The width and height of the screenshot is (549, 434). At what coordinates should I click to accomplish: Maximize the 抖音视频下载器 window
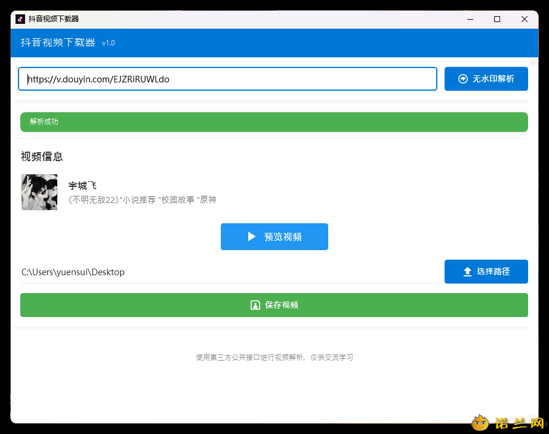[x=497, y=19]
